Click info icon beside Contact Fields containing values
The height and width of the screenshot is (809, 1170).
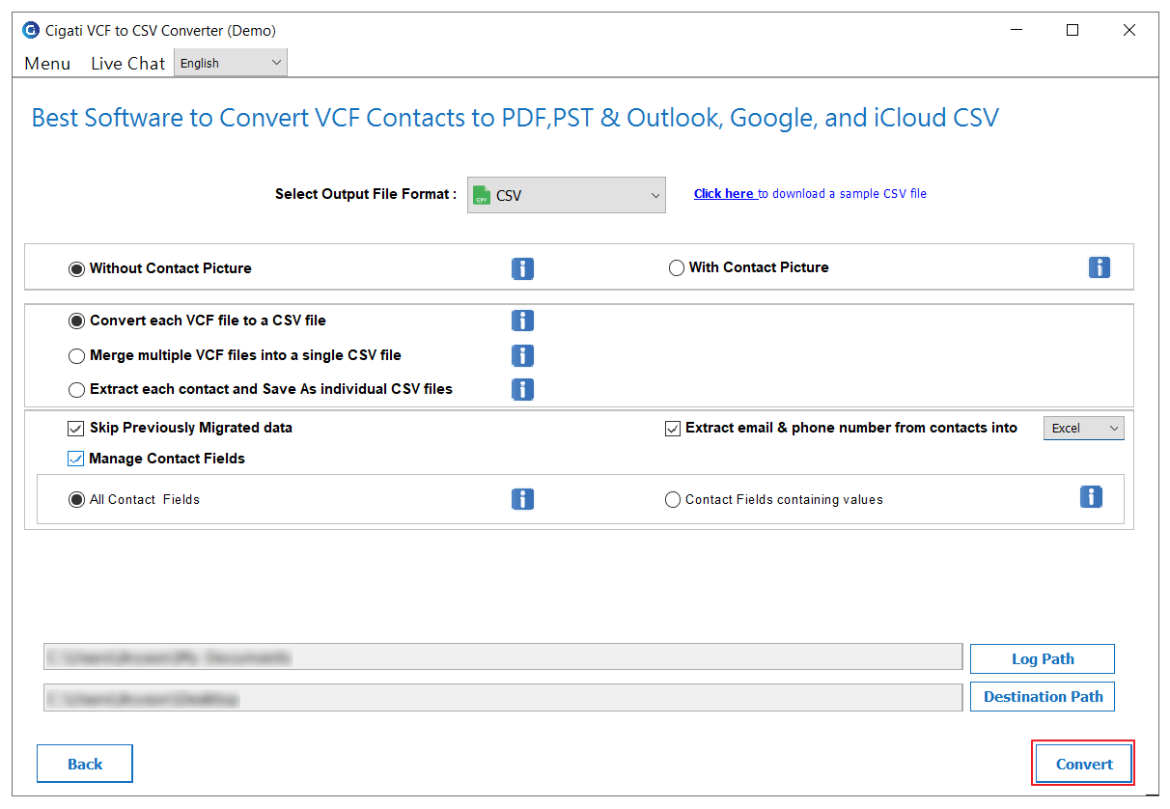(1091, 496)
